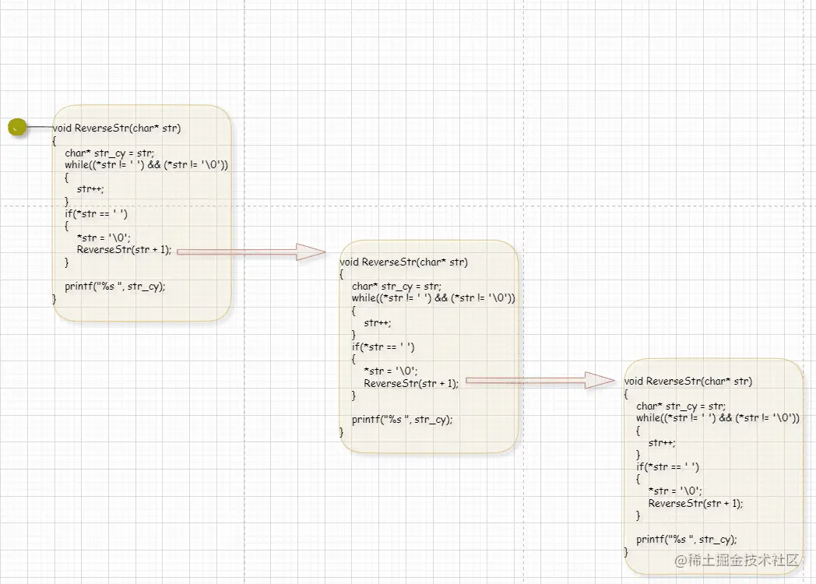Select the arrow from middle box to rightmost box

point(540,381)
